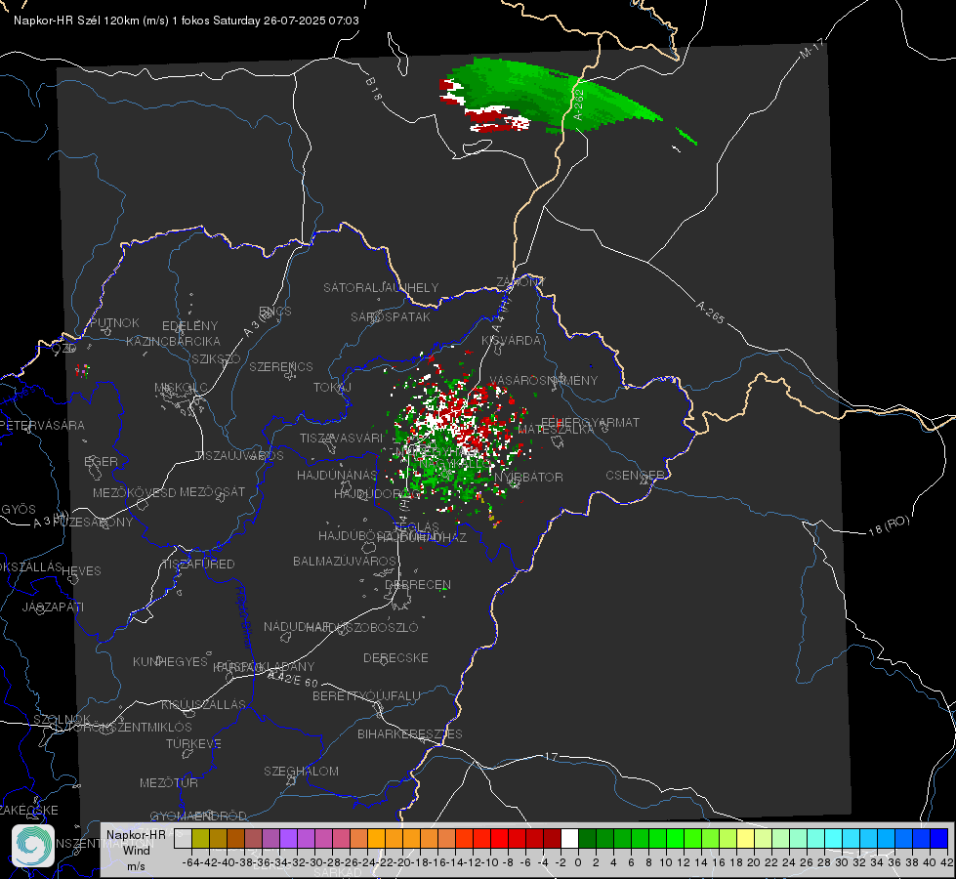Click the timestamp 'Saturday 26-07-2025 07:03'

[x=286, y=21]
